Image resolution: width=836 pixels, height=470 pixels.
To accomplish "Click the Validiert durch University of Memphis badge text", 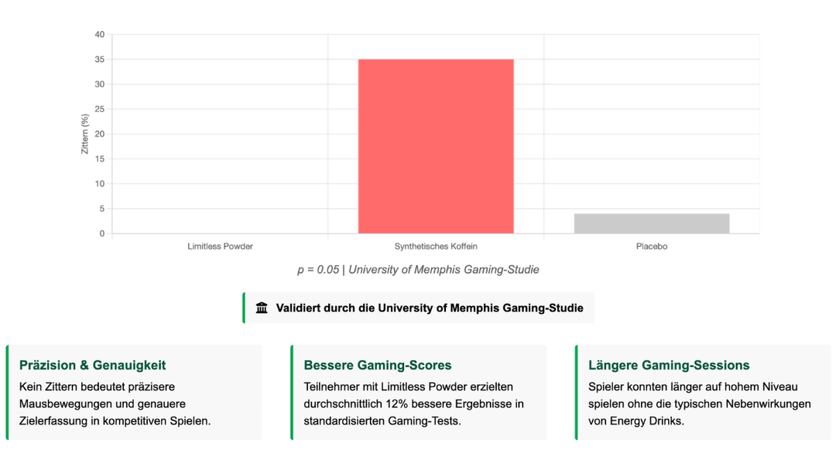I will [x=430, y=308].
